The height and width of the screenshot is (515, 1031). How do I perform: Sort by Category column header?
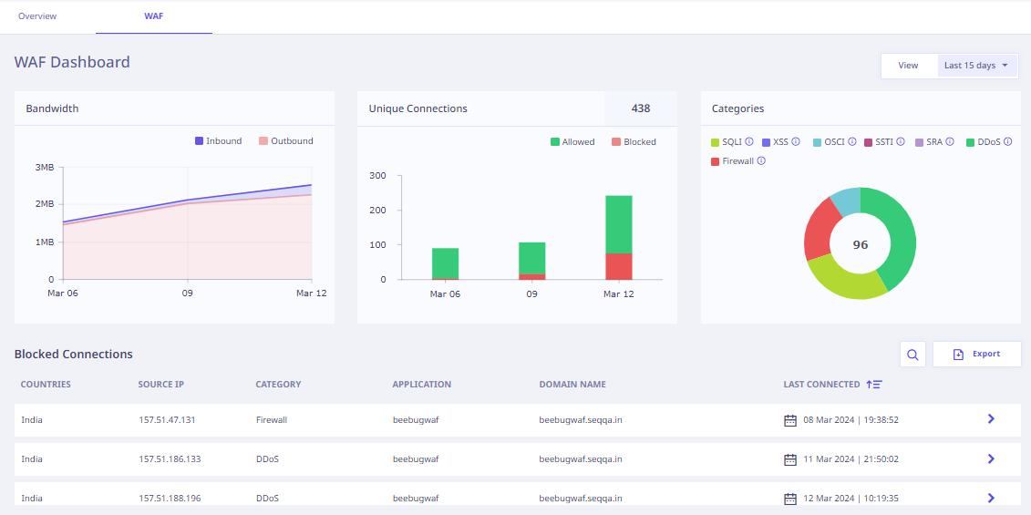278,384
